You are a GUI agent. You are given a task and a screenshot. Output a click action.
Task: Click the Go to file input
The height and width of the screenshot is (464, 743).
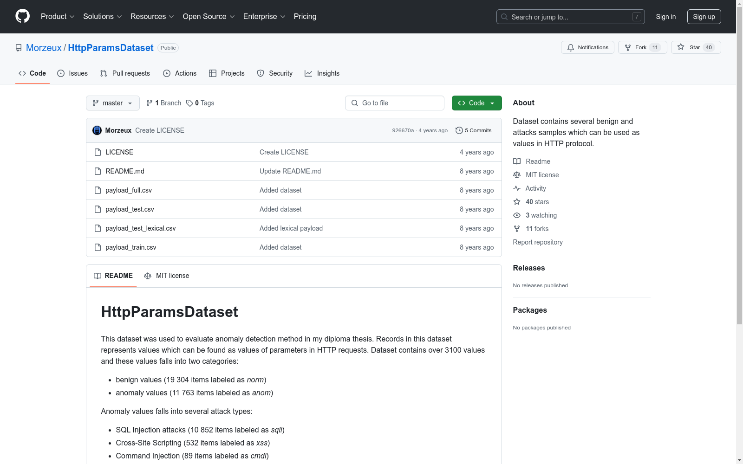click(395, 103)
